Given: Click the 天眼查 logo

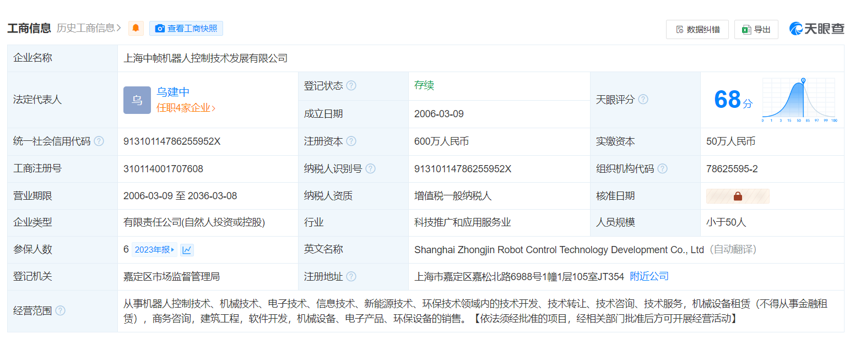Looking at the screenshot, I should (816, 29).
